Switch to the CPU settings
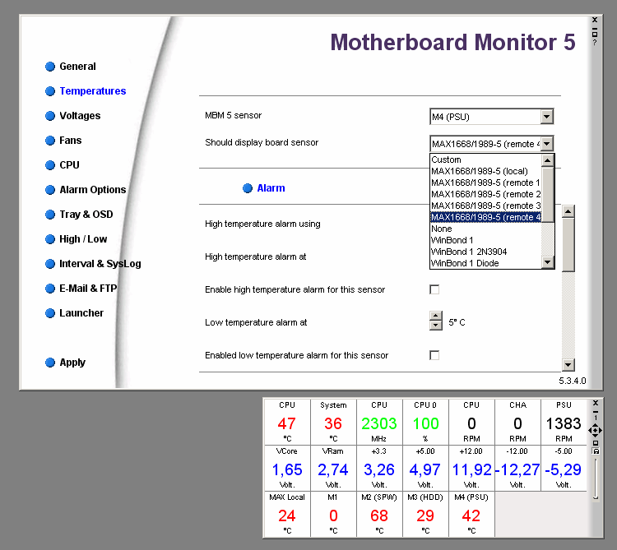Screen dimensions: 617x550 click(x=69, y=165)
